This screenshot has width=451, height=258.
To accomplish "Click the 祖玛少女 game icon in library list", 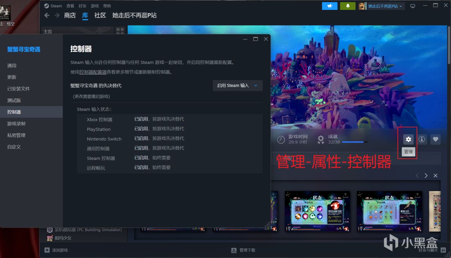I will tap(50, 238).
